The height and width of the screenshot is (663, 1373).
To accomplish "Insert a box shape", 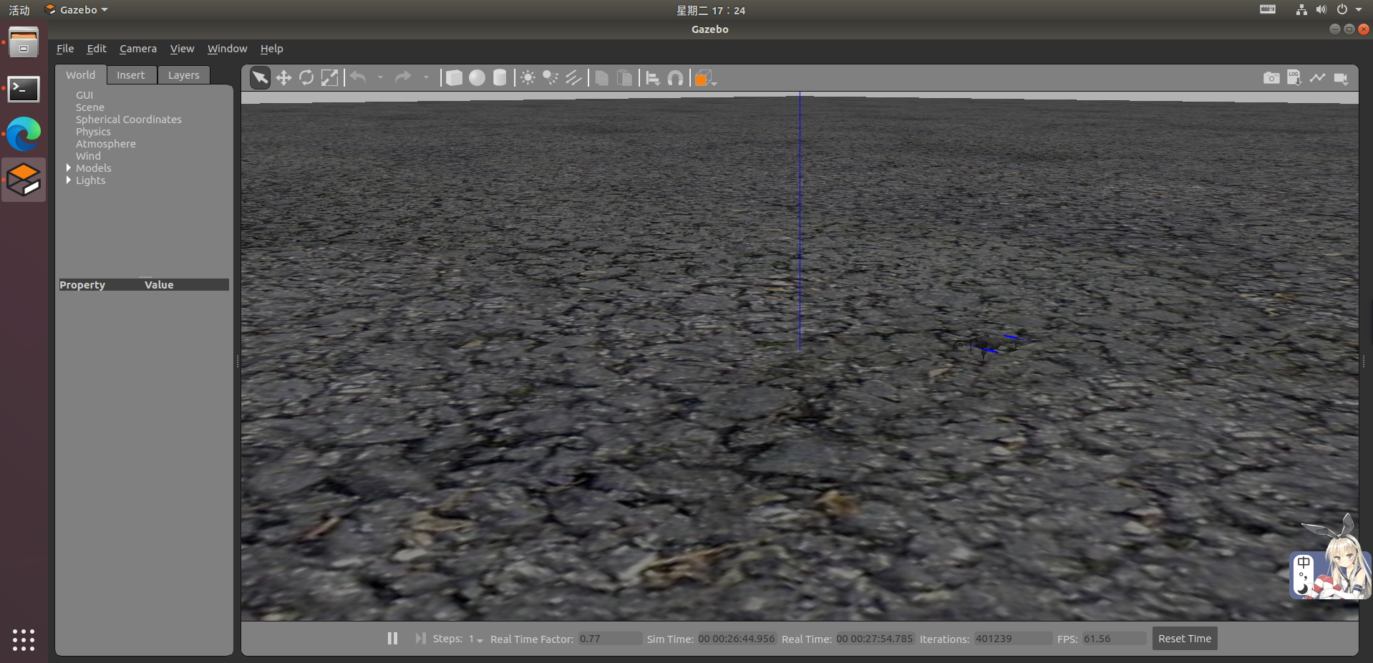I will [454, 78].
